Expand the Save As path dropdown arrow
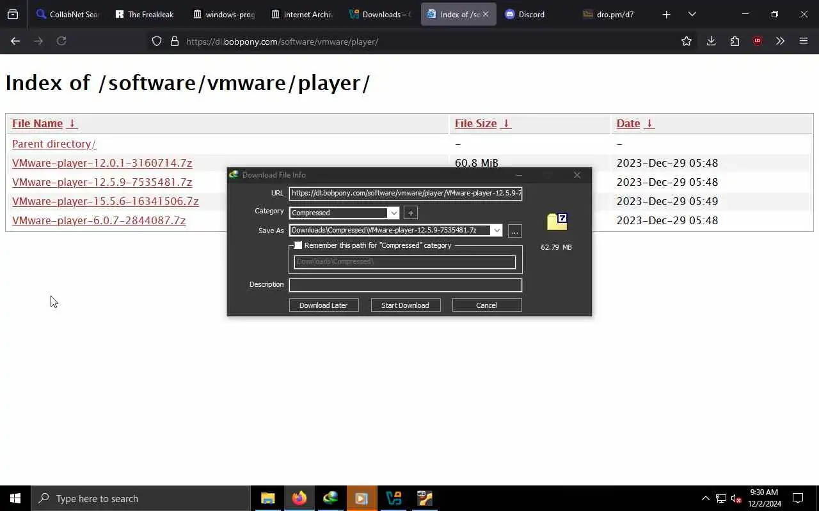Image resolution: width=819 pixels, height=511 pixels. (497, 231)
